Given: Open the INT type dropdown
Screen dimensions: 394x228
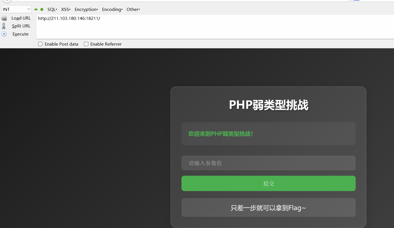Looking at the screenshot, I should 16,9.
